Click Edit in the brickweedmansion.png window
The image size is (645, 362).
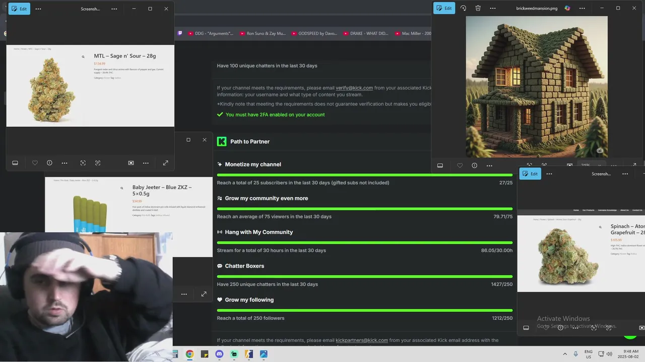point(444,8)
